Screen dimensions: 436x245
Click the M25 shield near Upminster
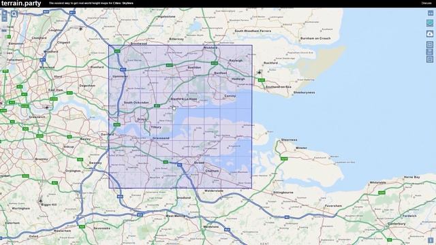[123, 69]
